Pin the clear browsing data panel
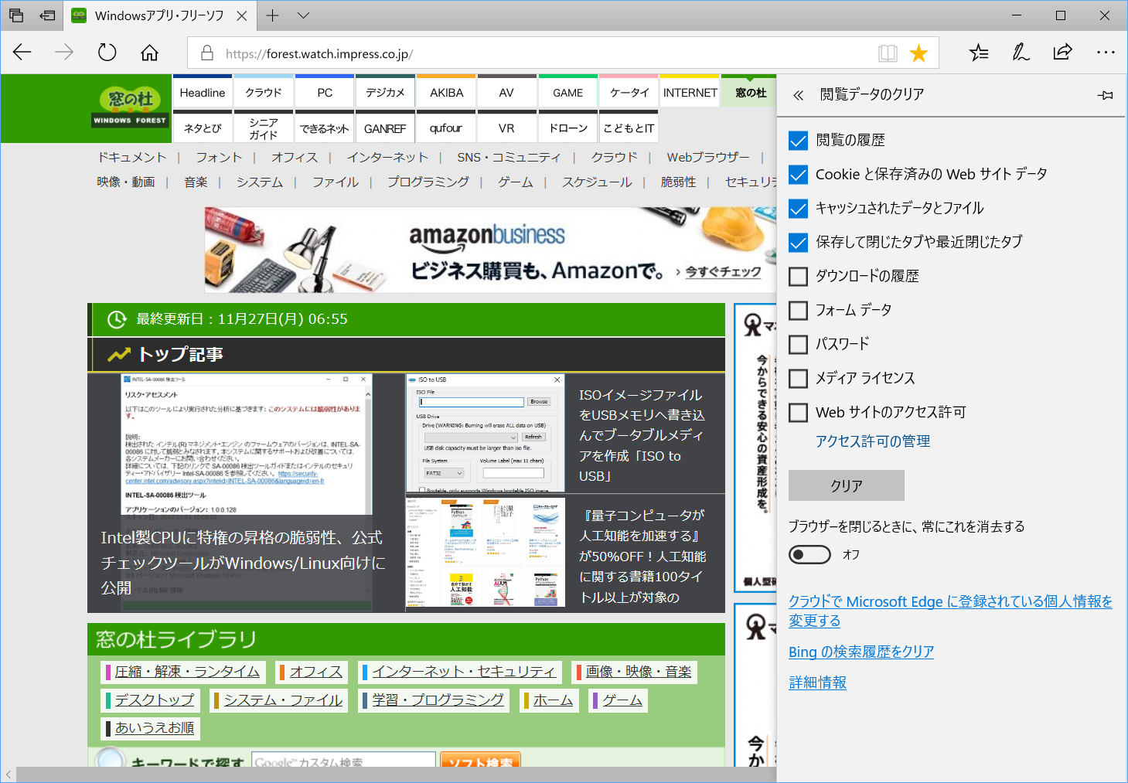This screenshot has height=783, width=1128. tap(1105, 94)
